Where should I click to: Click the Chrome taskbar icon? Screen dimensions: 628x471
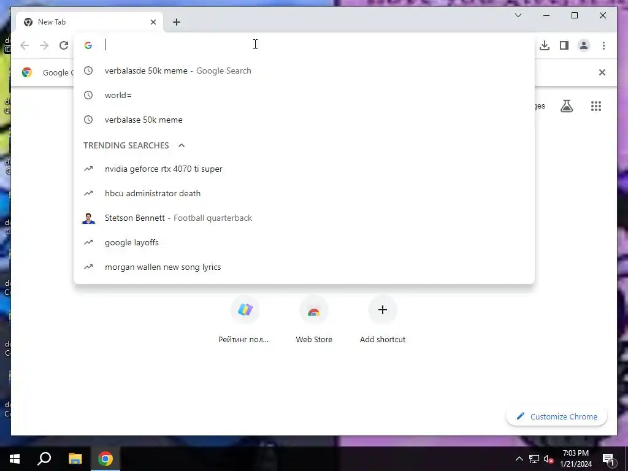point(105,459)
